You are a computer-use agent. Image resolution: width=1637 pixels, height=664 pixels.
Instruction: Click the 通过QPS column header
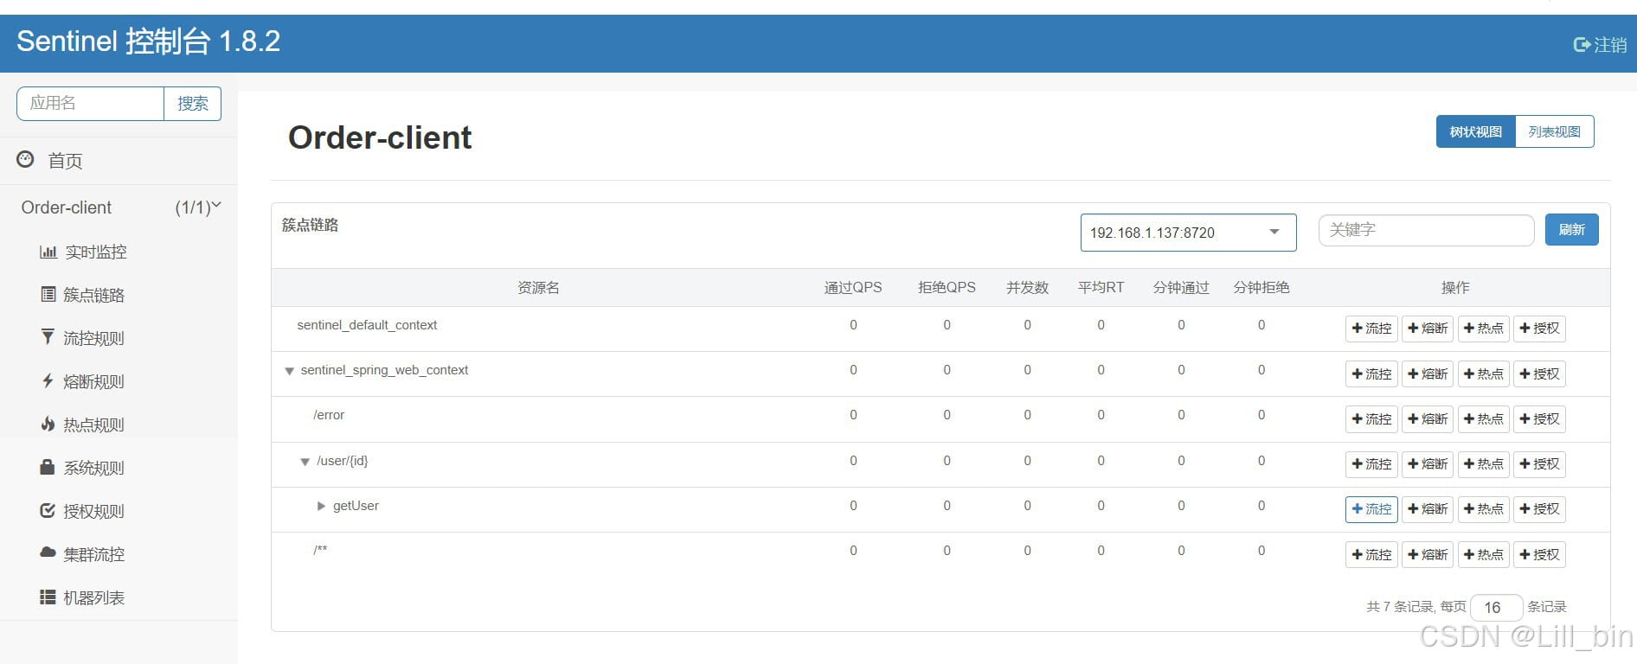tap(853, 288)
